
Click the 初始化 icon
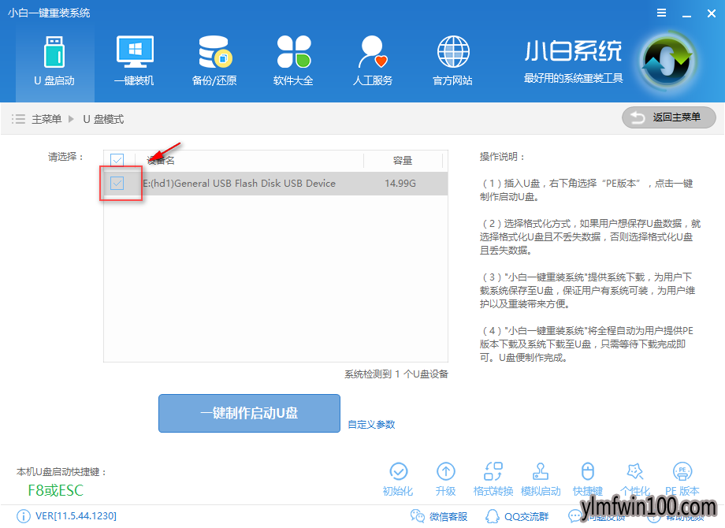[x=398, y=479]
